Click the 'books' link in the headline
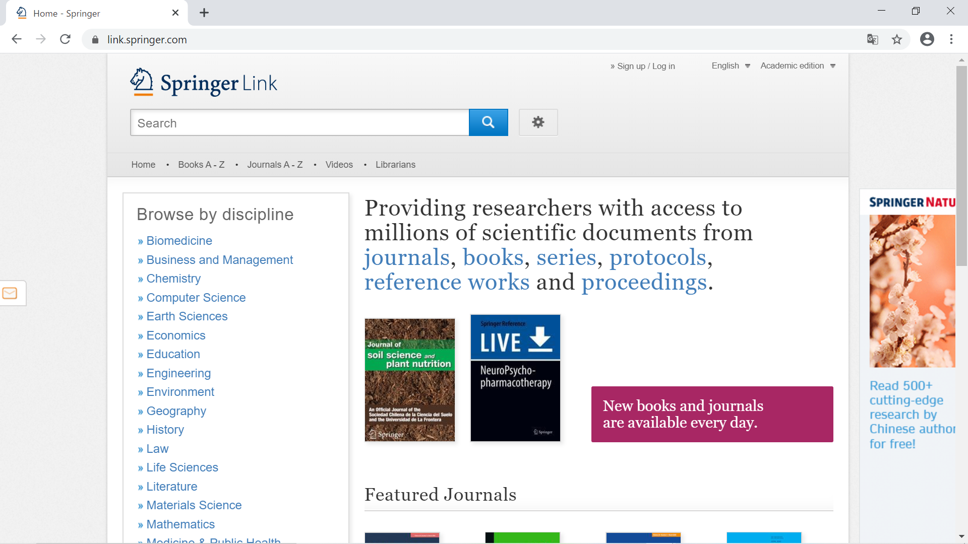Screen dimensions: 968x544 pos(493,257)
